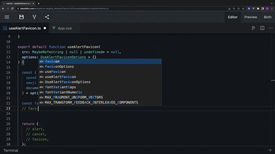Click the browser profile avatar
Screen dimensions: 275x154
267,9
